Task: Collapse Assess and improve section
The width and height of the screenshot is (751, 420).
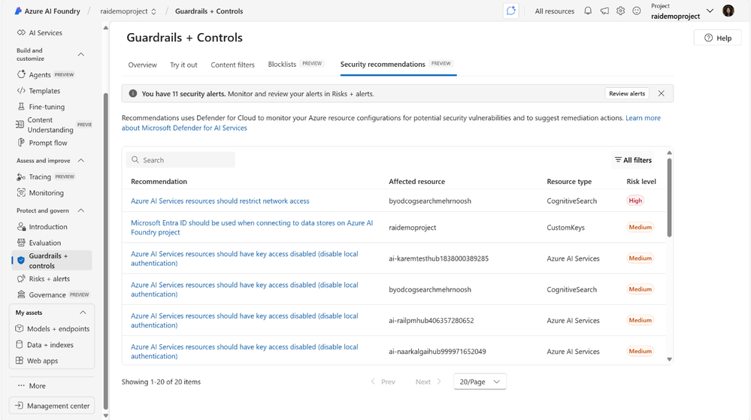Action: [x=81, y=161]
